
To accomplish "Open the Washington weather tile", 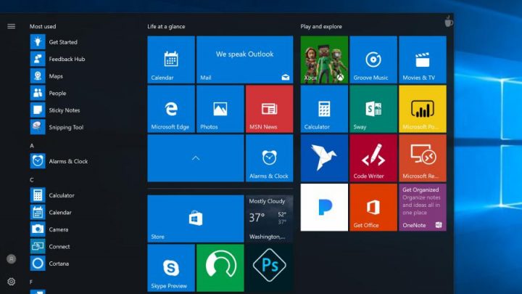I will point(269,219).
